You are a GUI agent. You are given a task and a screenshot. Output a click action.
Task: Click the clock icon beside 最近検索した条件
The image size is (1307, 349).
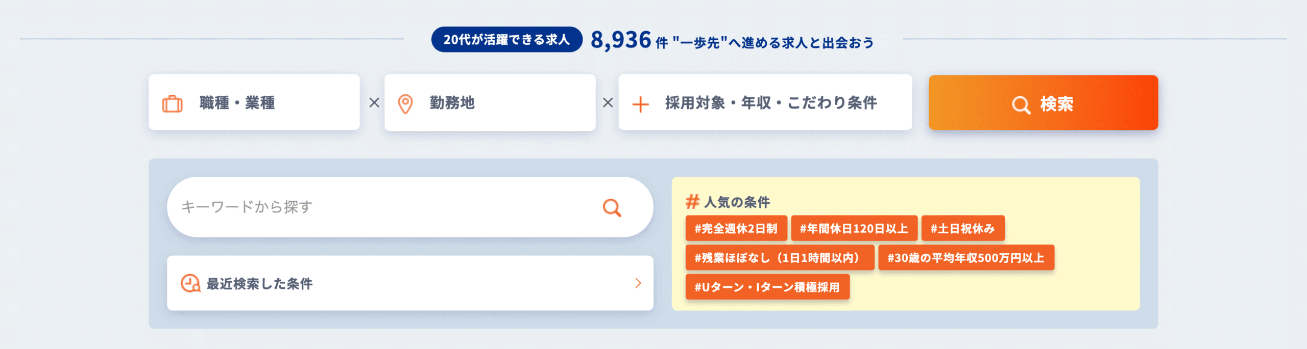190,283
